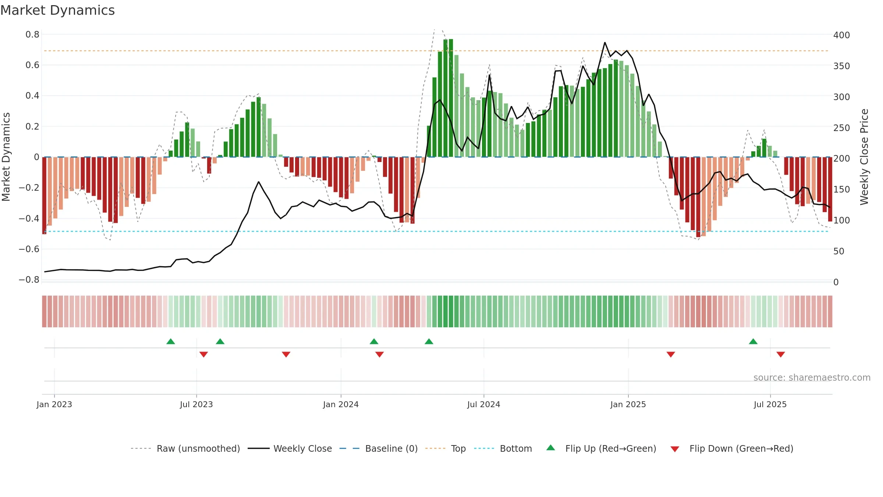
Task: Select the red Flip Down triangle around Oct 2023
Action: coord(286,355)
